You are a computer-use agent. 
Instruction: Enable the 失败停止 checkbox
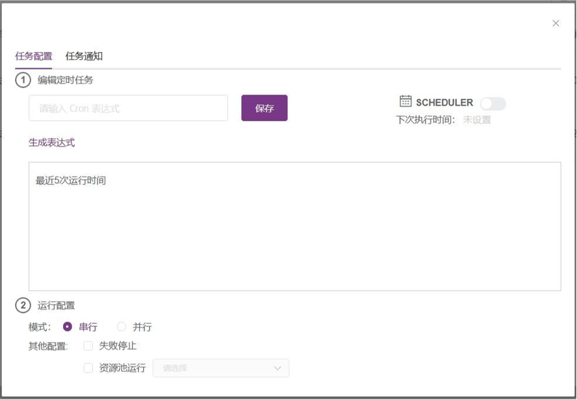tap(88, 346)
